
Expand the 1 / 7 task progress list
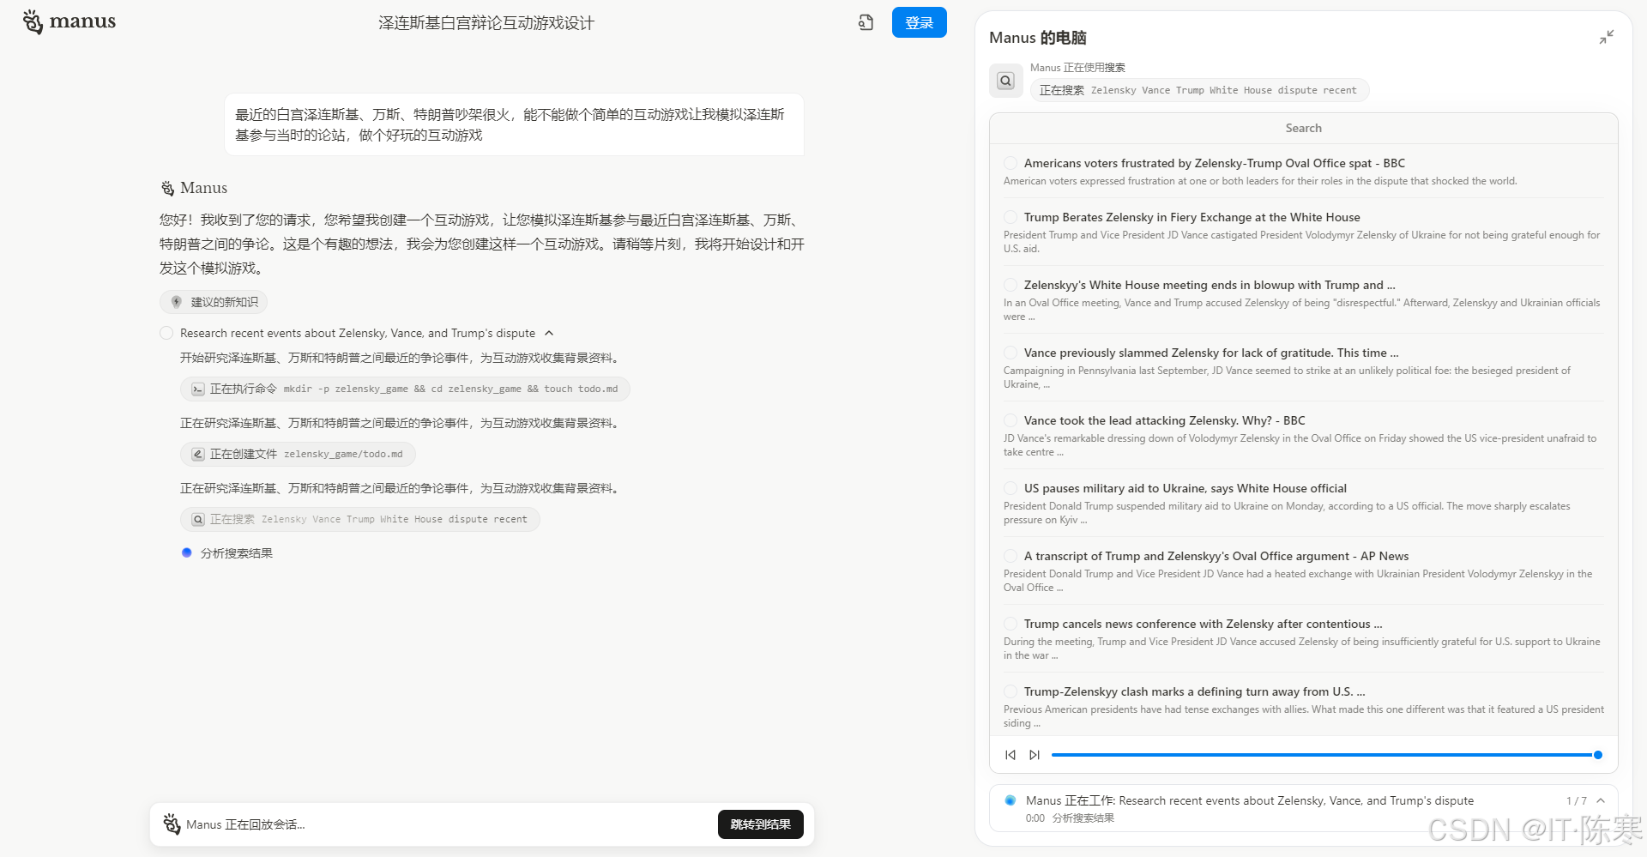pyautogui.click(x=1601, y=800)
